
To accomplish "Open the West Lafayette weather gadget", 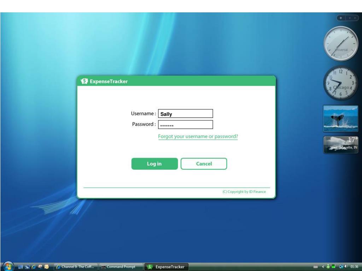I will pyautogui.click(x=341, y=145).
